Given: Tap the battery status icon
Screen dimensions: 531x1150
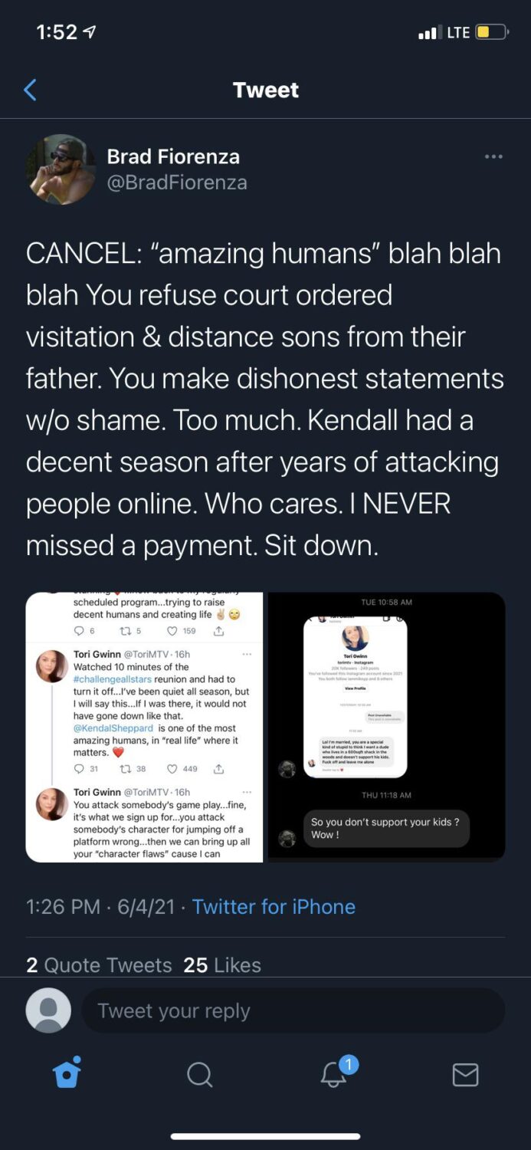Looking at the screenshot, I should pos(491,32).
